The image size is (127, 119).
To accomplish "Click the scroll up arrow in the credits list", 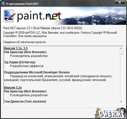I will [x=121, y=48].
